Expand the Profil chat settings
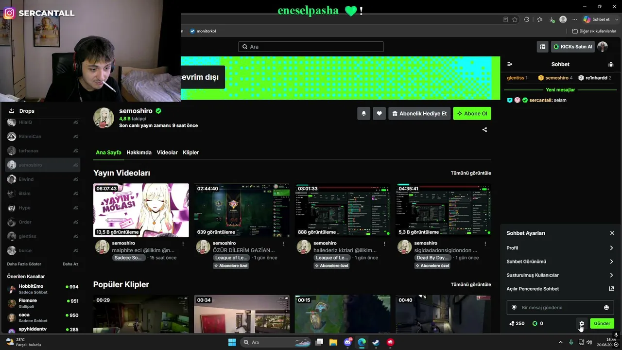 pyautogui.click(x=560, y=248)
